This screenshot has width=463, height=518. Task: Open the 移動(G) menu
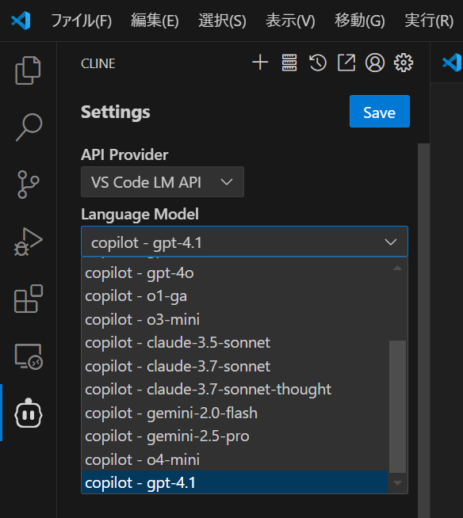pyautogui.click(x=360, y=21)
